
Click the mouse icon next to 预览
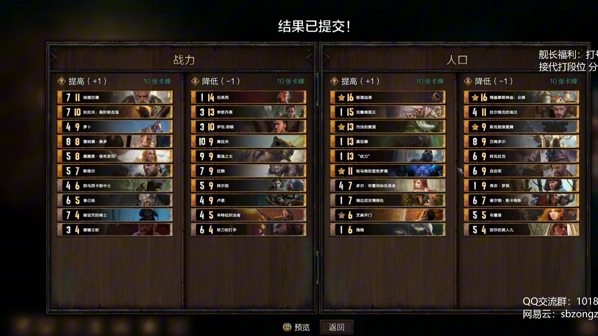pos(287,327)
